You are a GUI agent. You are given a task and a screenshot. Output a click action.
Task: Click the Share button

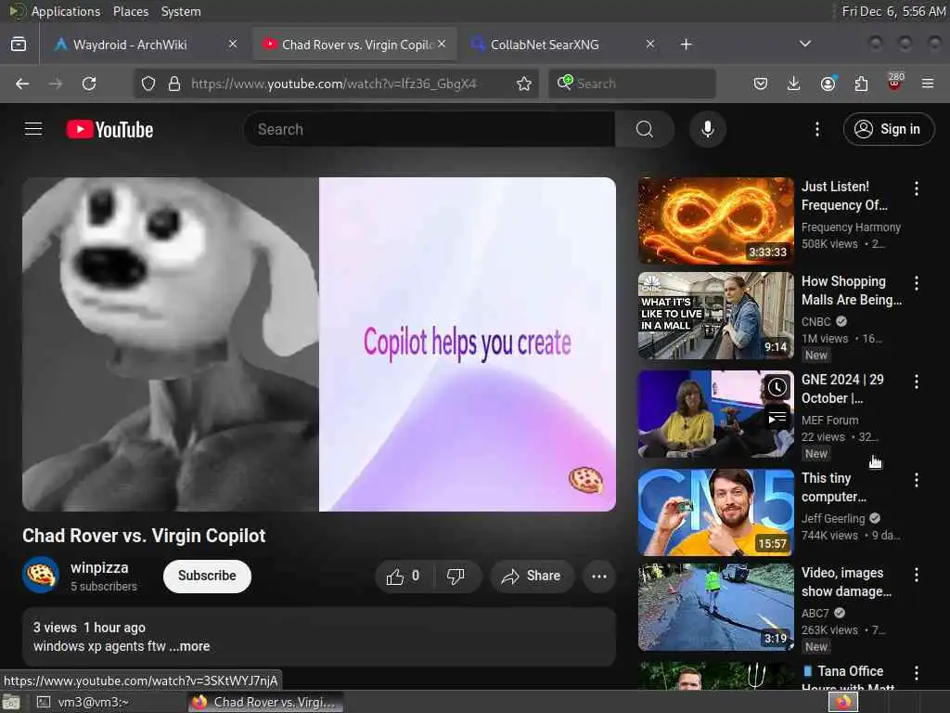tap(532, 576)
